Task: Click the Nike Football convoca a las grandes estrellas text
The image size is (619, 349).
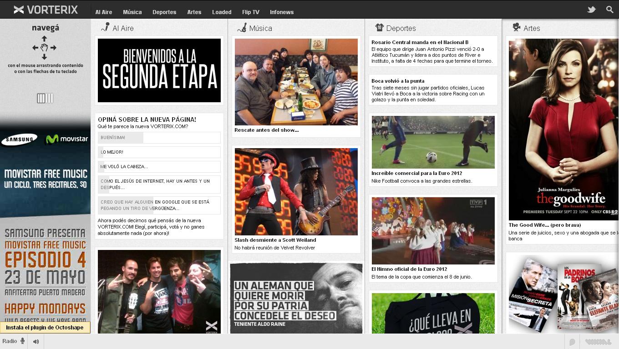Action: click(422, 181)
